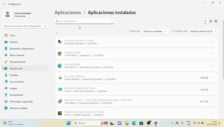Open Microsoft Edge from the taskbar

tap(134, 123)
